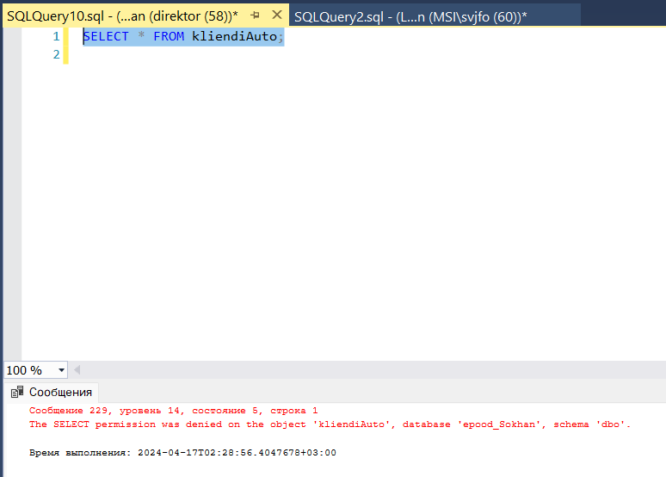Click the FROM keyword in the query
This screenshot has height=477, width=666.
click(x=169, y=36)
